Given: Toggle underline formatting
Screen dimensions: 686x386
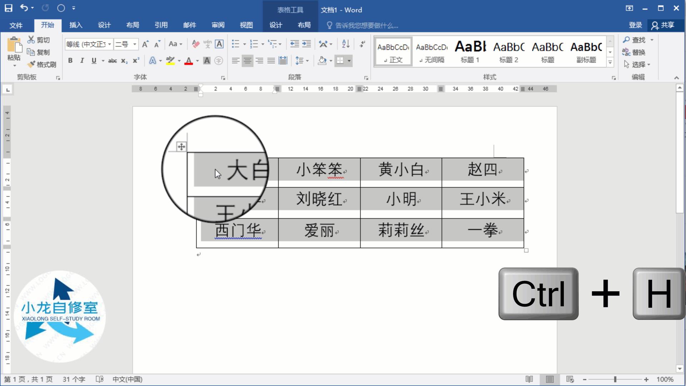Looking at the screenshot, I should (93, 60).
